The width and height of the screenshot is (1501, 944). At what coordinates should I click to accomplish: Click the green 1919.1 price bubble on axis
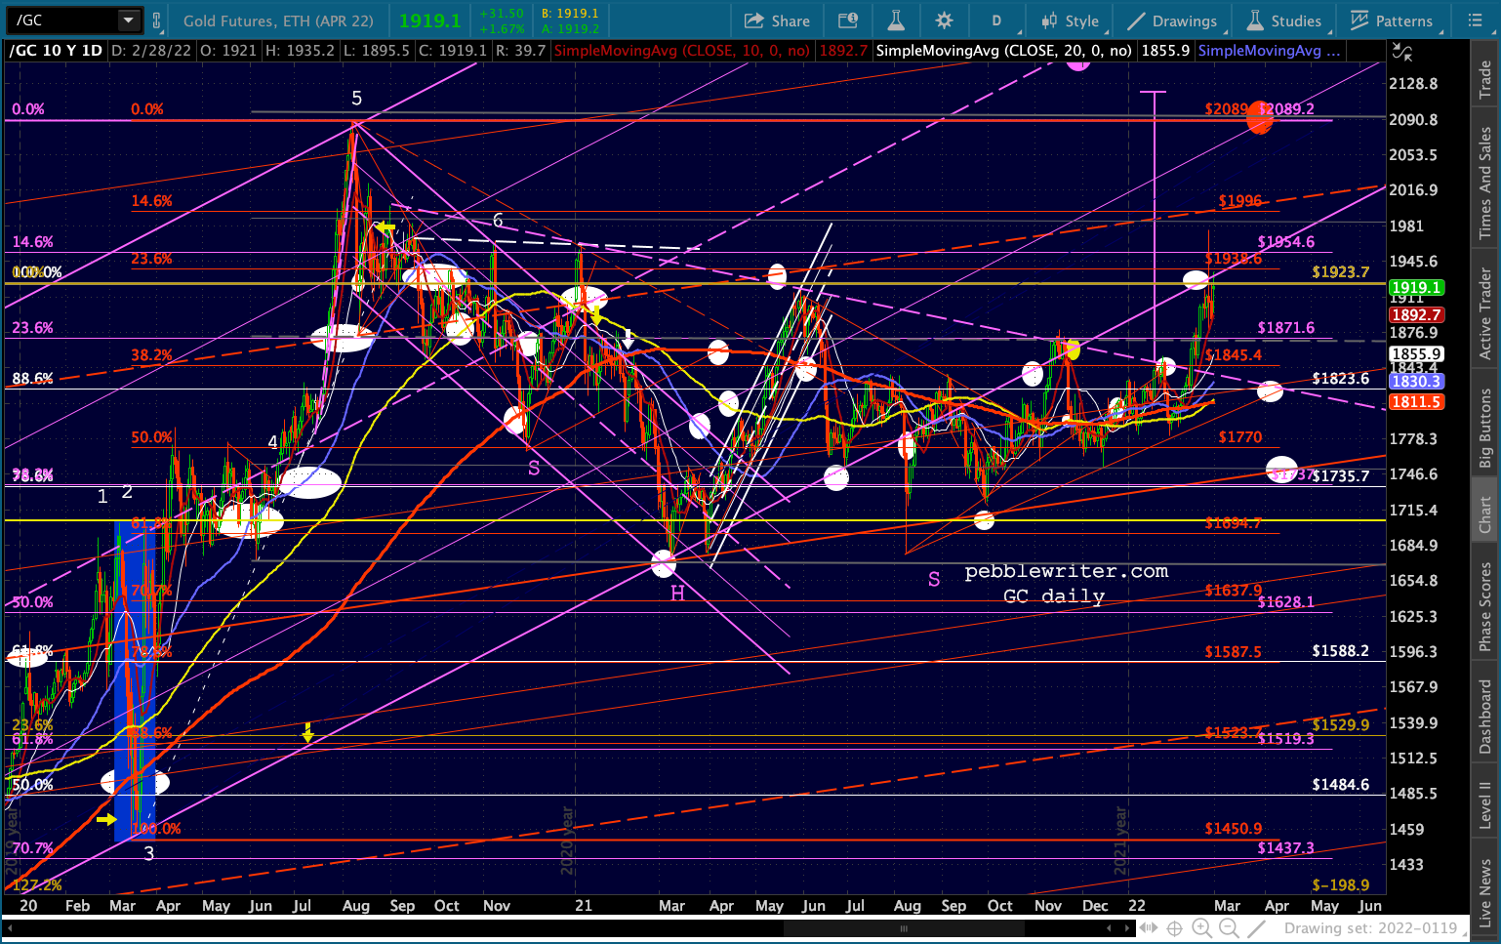[x=1416, y=288]
